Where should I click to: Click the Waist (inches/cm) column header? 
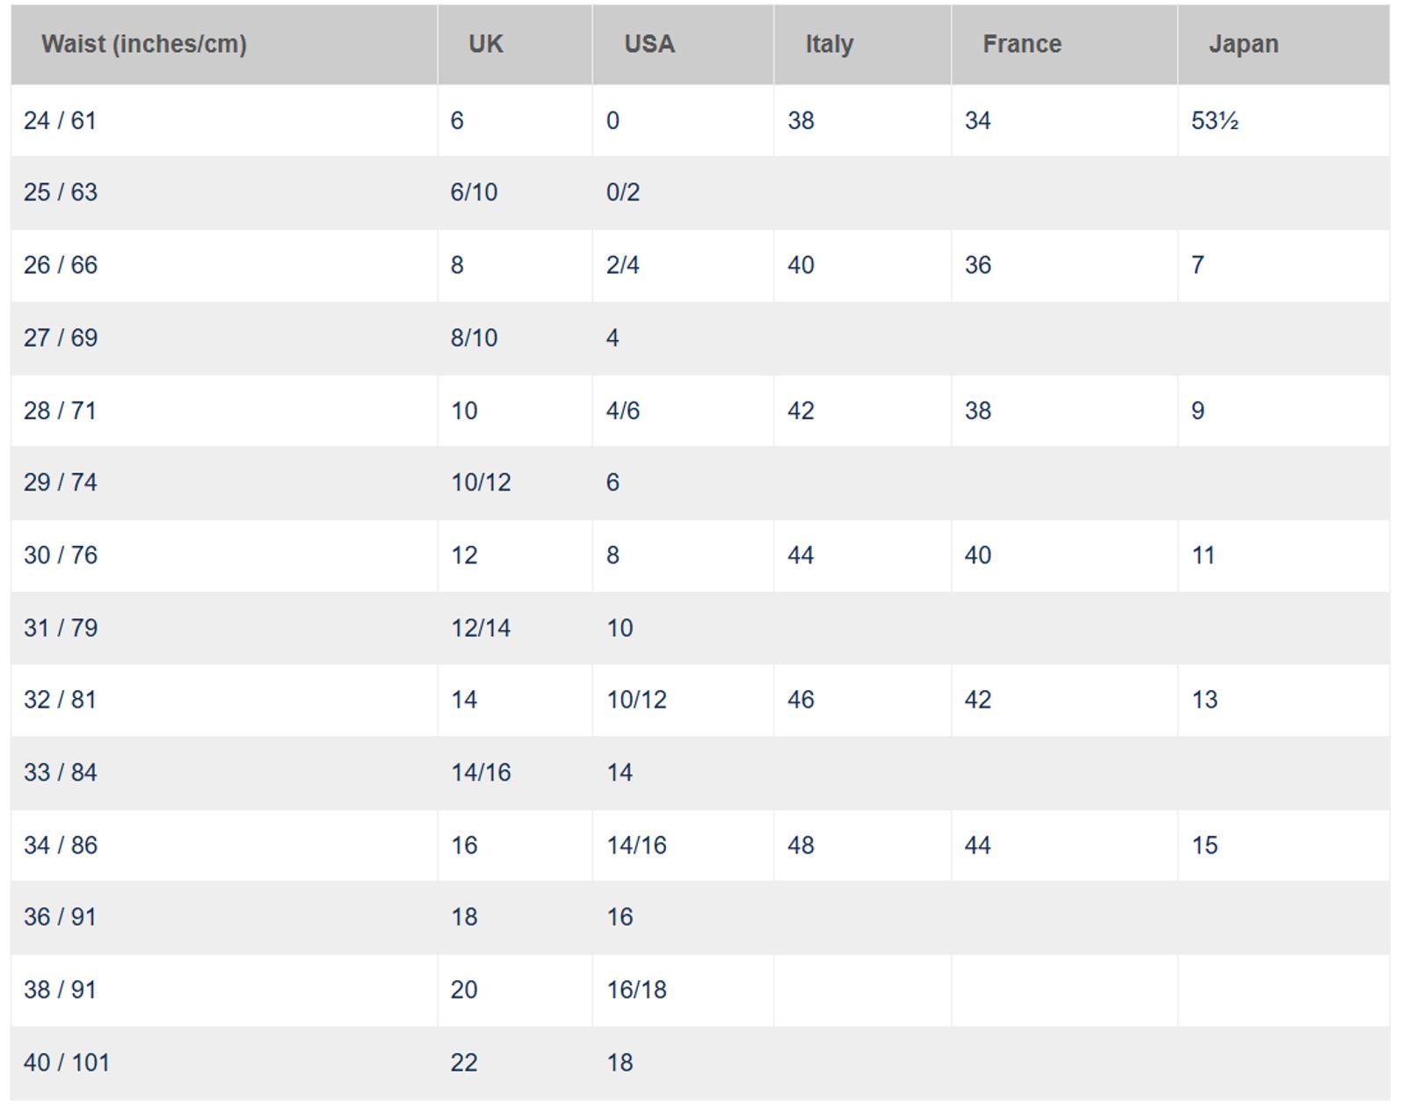click(x=144, y=45)
